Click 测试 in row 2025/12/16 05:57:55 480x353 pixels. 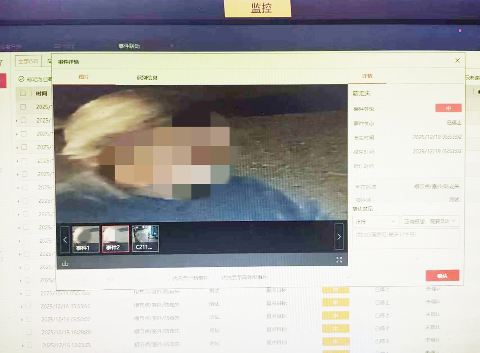click(x=214, y=291)
